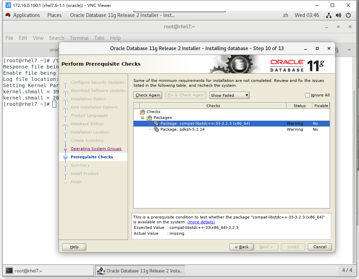Click the Install button
This screenshot has width=359, height=279.
[293, 247]
